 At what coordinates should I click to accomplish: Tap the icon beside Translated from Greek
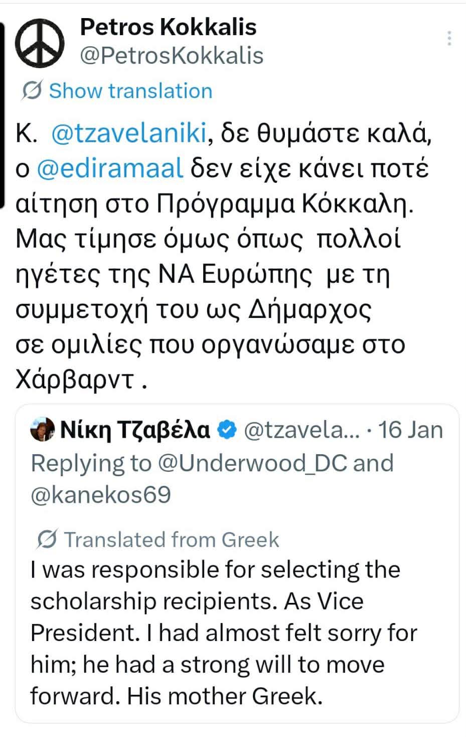click(x=47, y=540)
